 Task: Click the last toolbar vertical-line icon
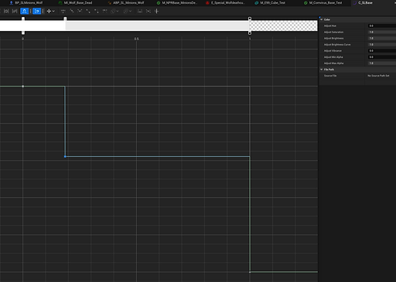[x=156, y=11]
